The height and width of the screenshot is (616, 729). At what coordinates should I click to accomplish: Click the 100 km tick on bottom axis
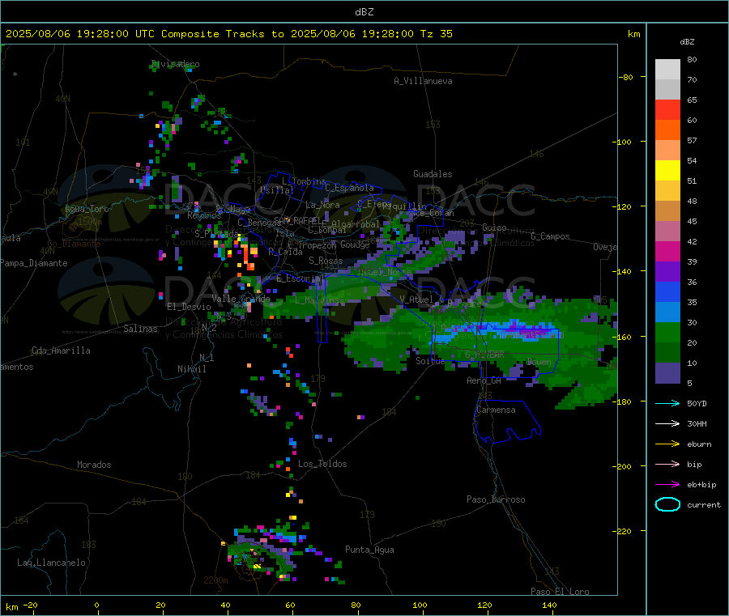420,605
